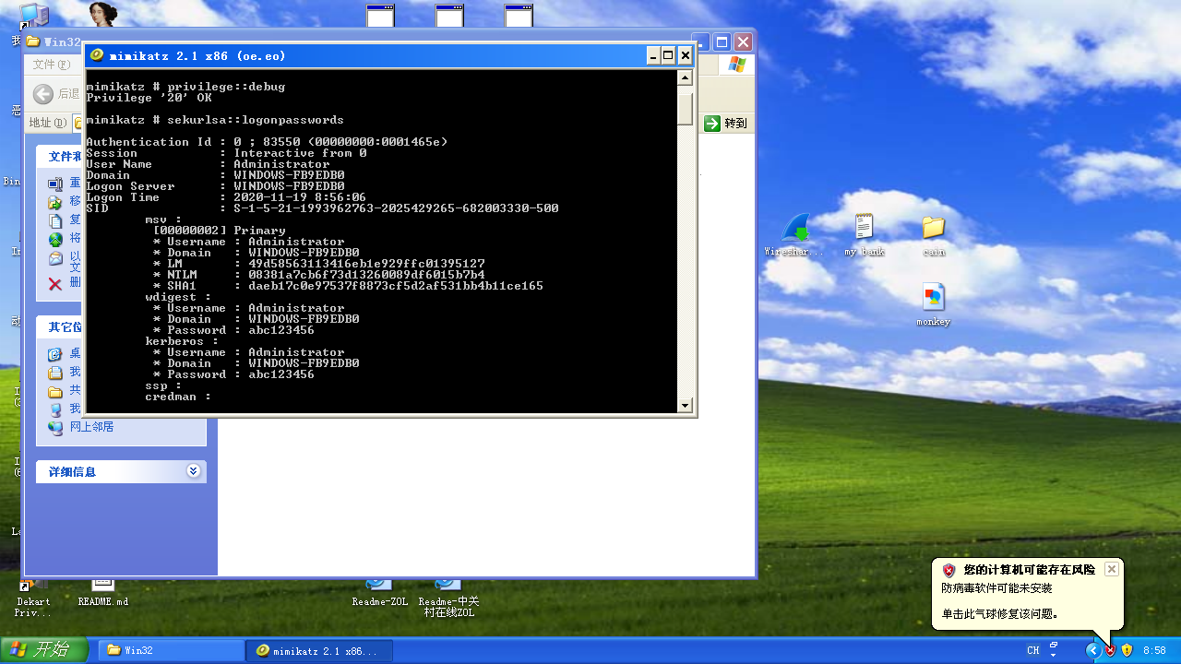Open the shared documents folder icon (共)
Image resolution: width=1181 pixels, height=664 pixels.
click(x=55, y=391)
